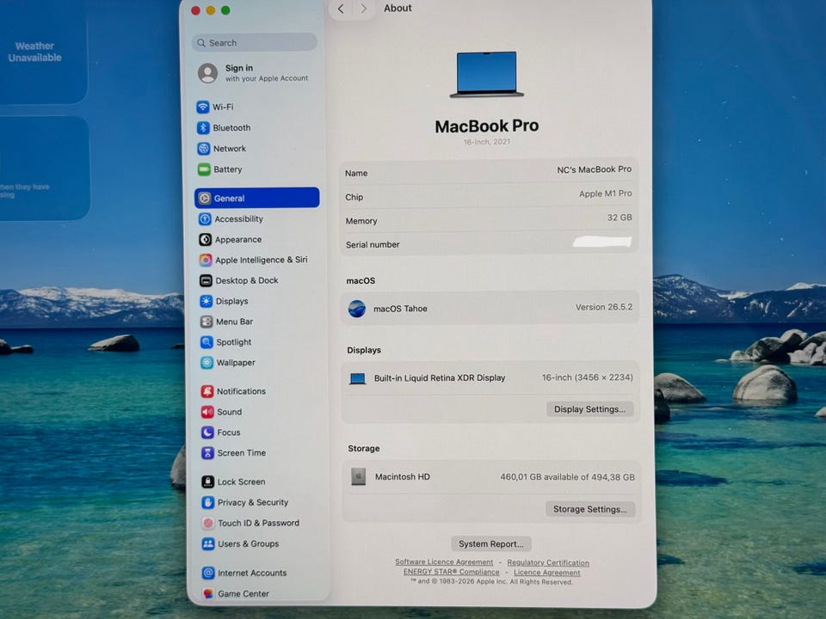Open ENERGY STAR Compliance link
The width and height of the screenshot is (826, 619).
pyautogui.click(x=452, y=572)
